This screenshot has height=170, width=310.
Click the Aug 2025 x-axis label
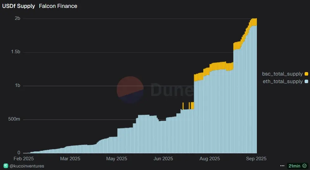(x=209, y=159)
